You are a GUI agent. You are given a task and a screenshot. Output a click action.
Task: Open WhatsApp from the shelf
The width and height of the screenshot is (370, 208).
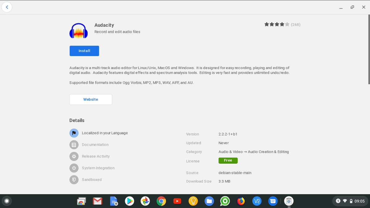tap(225, 201)
